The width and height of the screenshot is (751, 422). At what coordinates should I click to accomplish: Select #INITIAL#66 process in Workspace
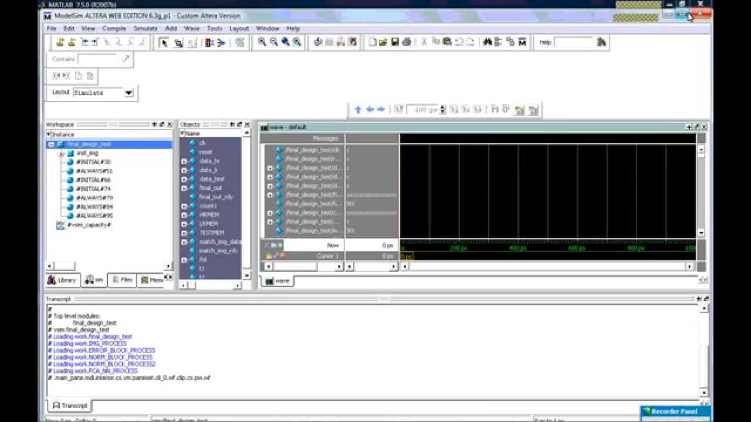93,180
